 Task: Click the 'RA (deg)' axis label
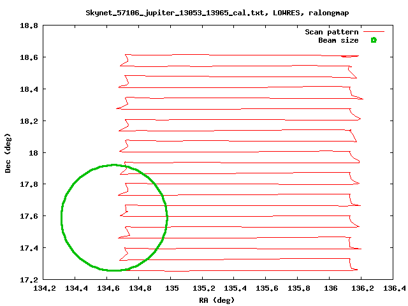coord(217,300)
